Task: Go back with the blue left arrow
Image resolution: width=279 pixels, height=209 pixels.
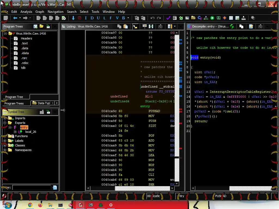Action: pyautogui.click(x=15, y=18)
